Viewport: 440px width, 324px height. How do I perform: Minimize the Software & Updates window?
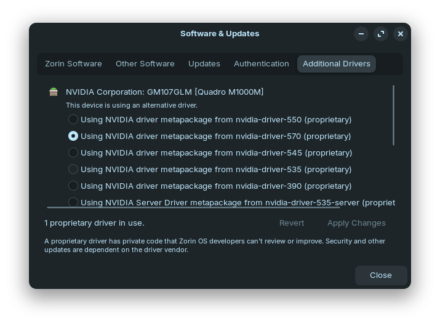tap(361, 34)
